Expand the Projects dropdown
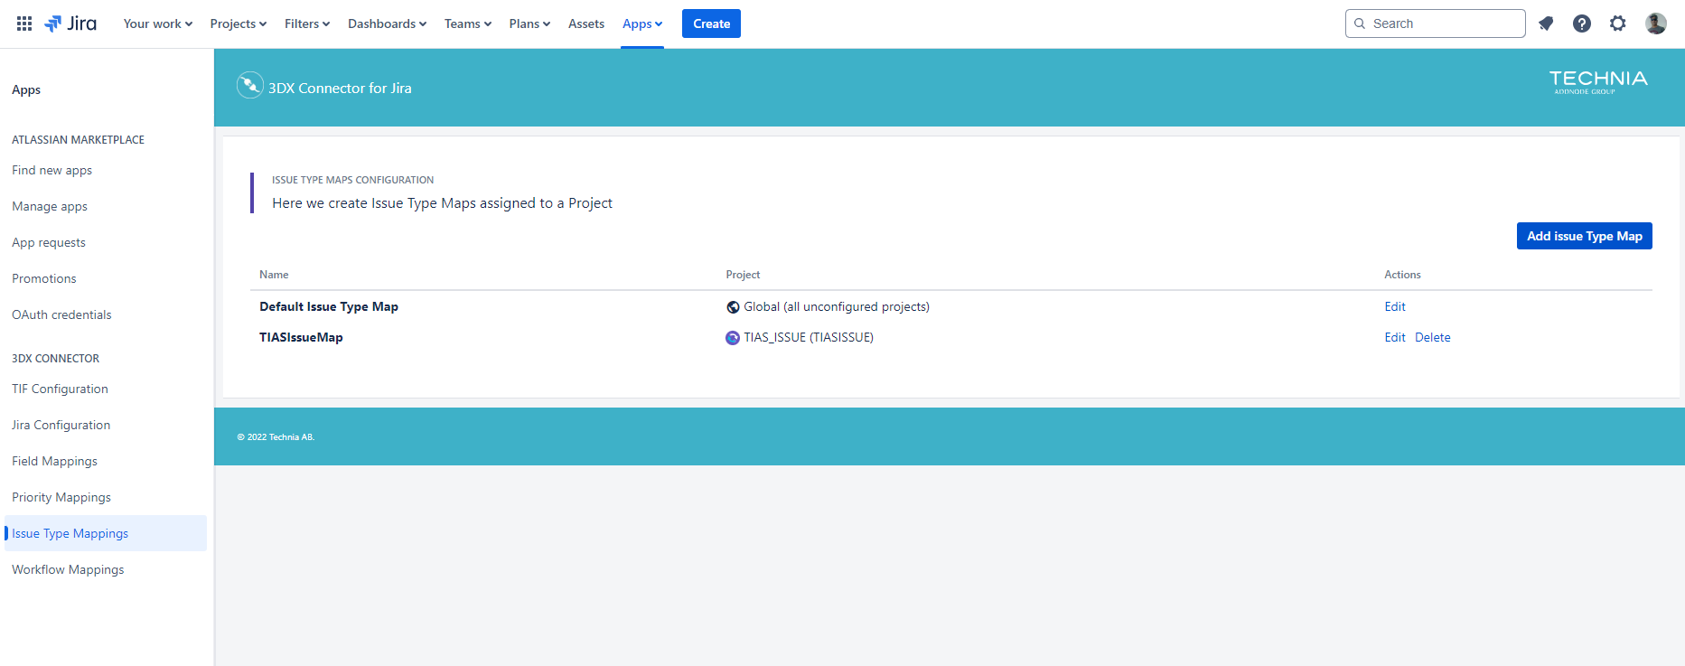The image size is (1685, 666). (x=238, y=23)
